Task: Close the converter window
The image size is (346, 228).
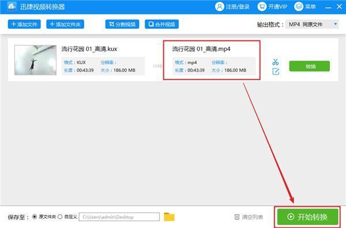Action: point(340,6)
